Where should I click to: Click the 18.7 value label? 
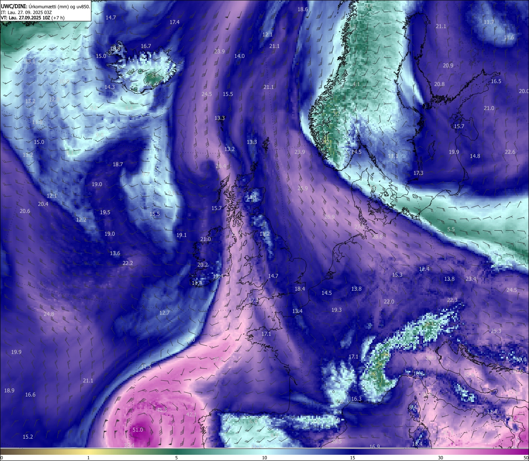tap(118, 165)
